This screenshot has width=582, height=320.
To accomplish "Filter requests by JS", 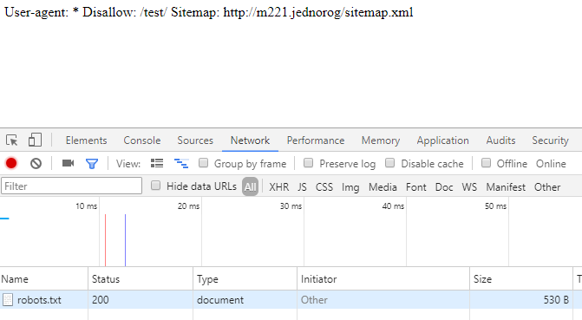I will [x=302, y=187].
